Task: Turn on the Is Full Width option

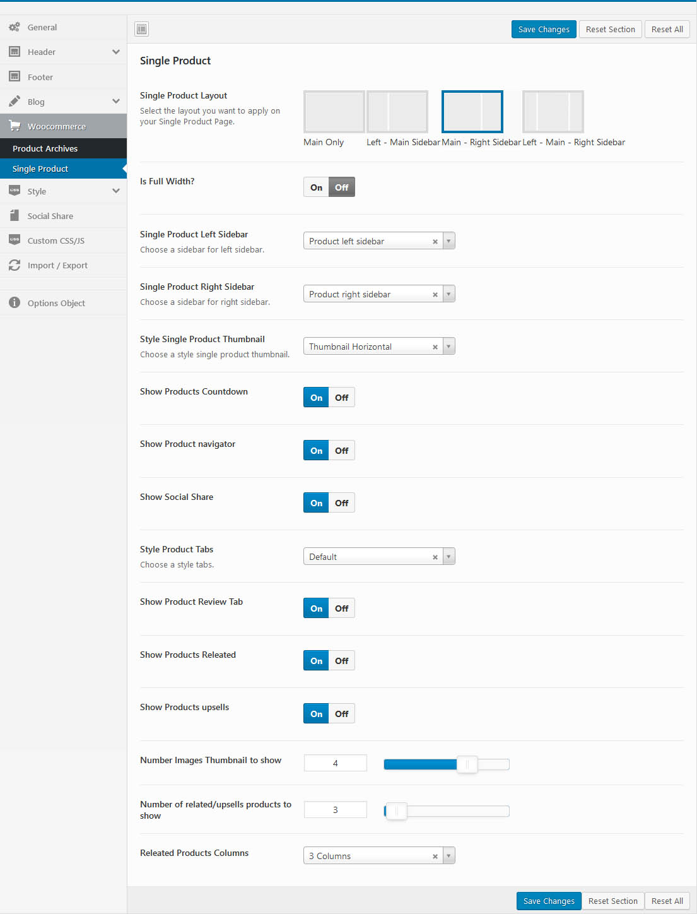Action: [316, 187]
